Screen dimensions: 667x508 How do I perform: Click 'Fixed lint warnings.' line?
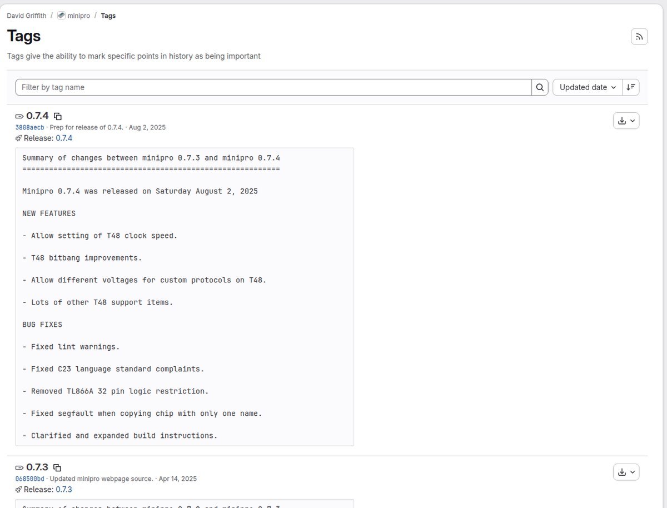(x=71, y=347)
